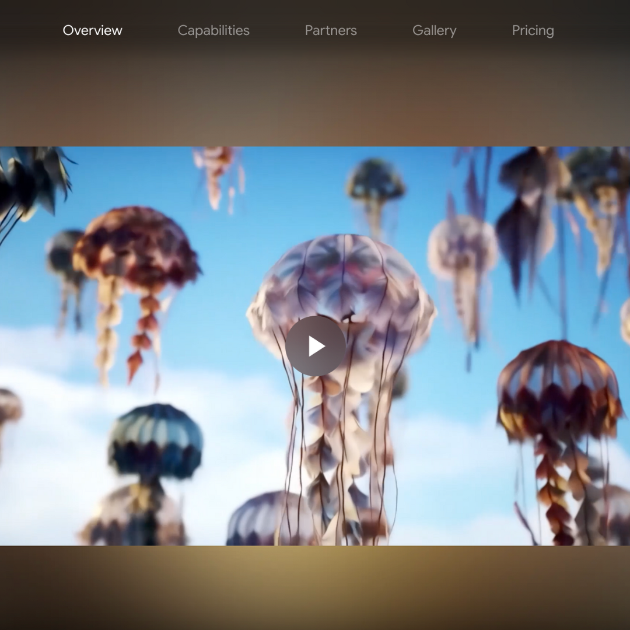Open the Gallery tab
The width and height of the screenshot is (630, 630).
[x=434, y=30]
